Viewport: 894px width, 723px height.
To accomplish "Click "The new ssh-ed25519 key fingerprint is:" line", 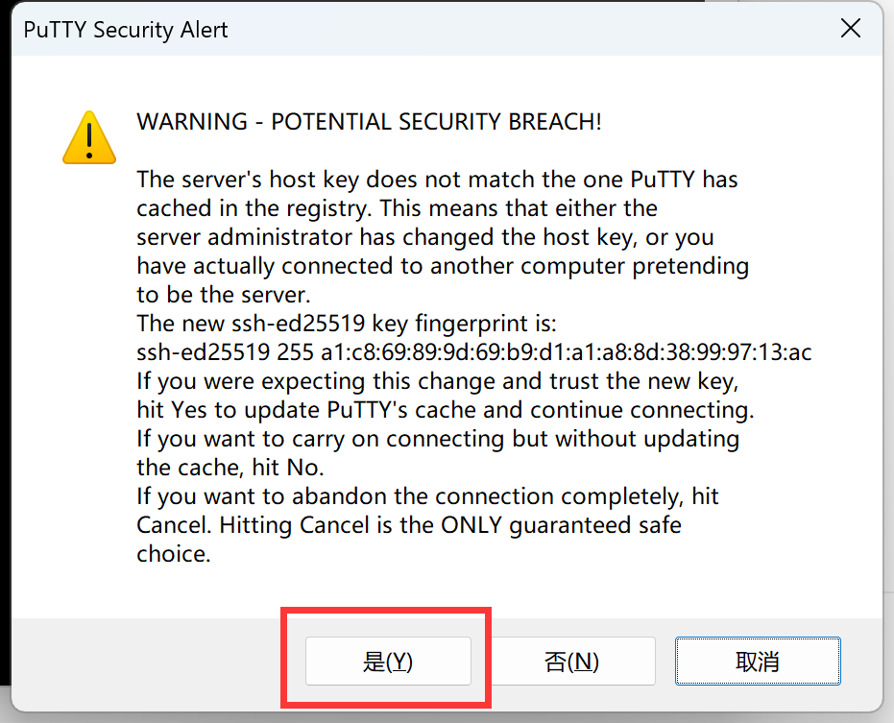I will click(x=346, y=324).
